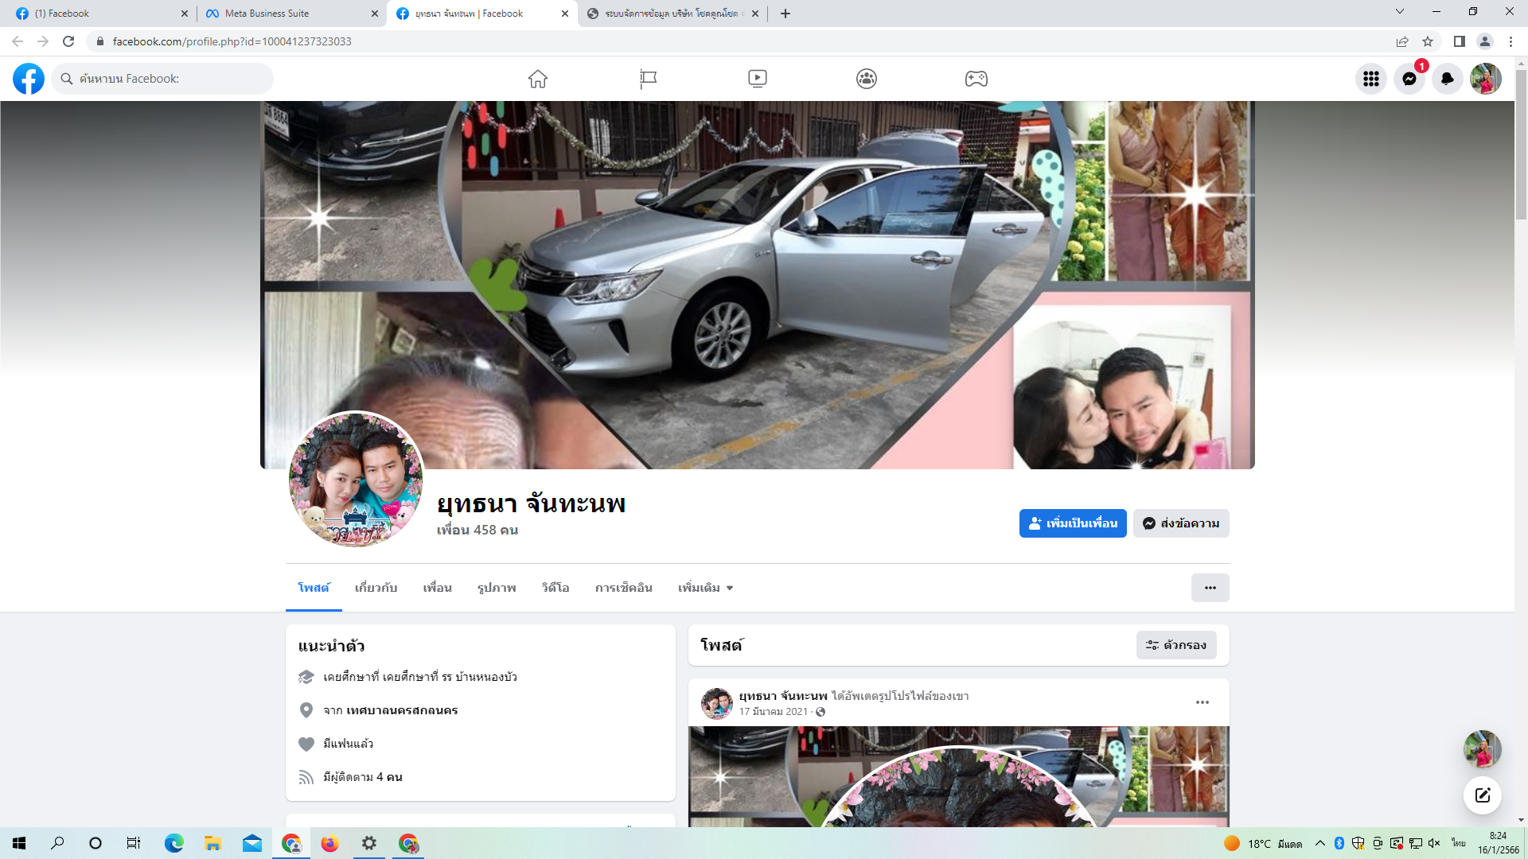Open the circular profile picture thumbnail

[x=356, y=479]
